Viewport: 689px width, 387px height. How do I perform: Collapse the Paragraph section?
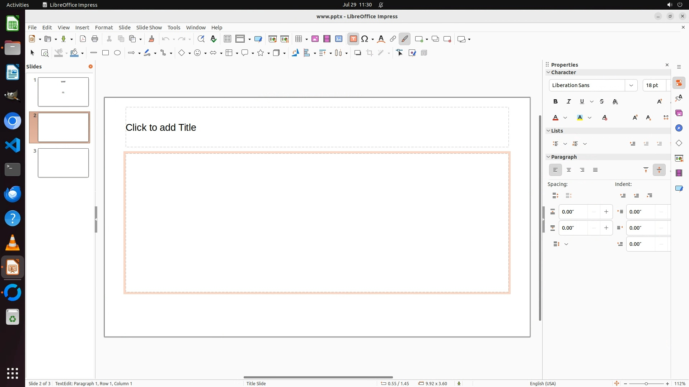(548, 157)
